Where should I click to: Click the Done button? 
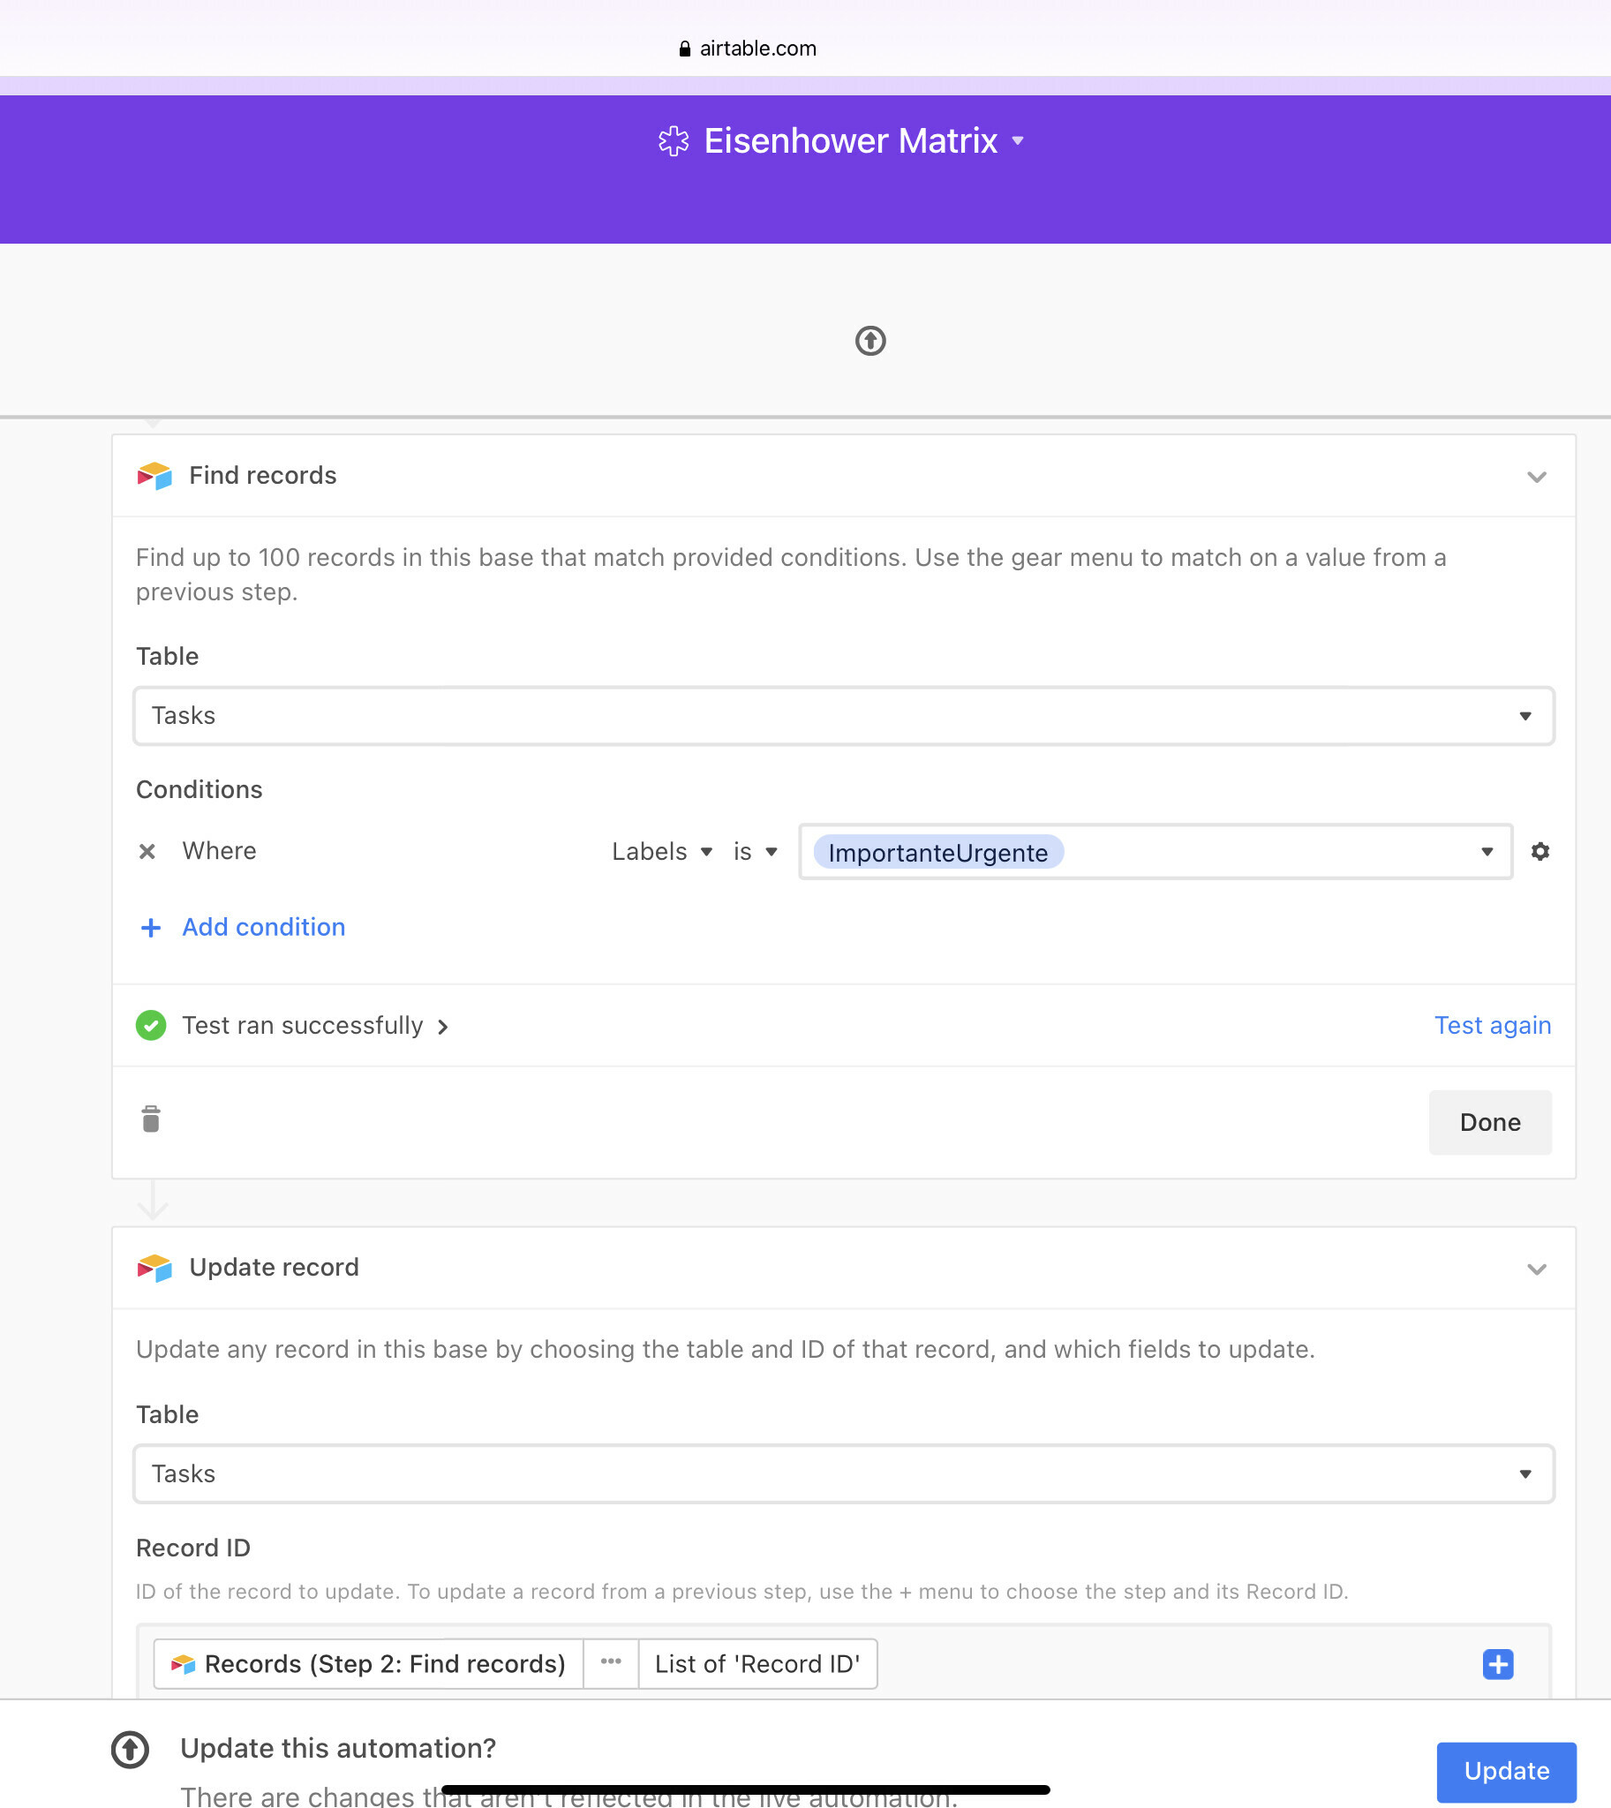coord(1490,1123)
